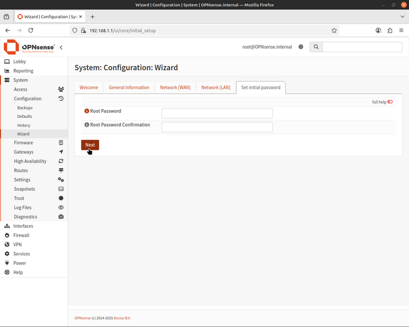
Task: Click the Access users icon
Action: (61, 89)
